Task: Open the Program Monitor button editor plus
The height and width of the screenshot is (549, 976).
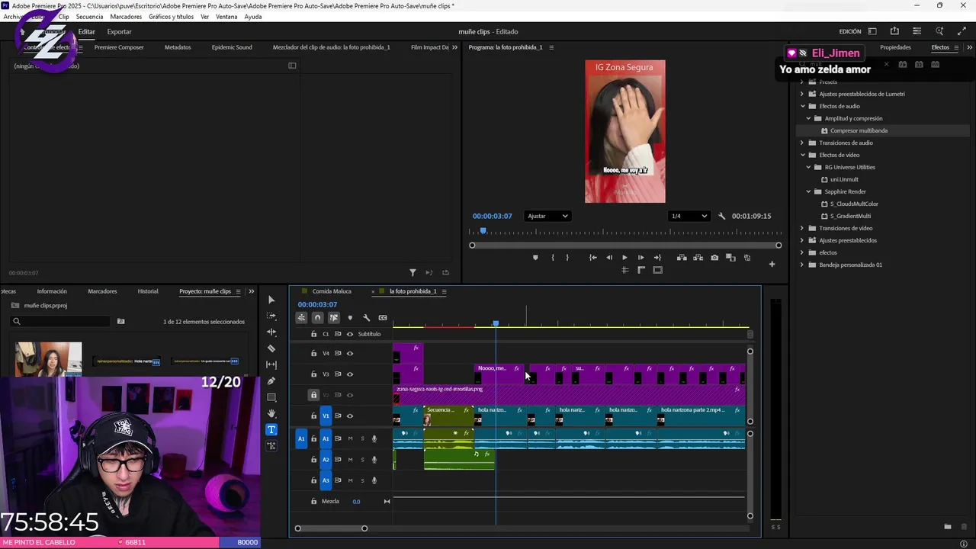Action: (772, 265)
